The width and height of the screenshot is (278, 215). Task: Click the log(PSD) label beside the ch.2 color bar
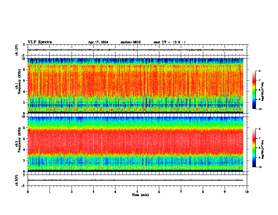pos(263,150)
